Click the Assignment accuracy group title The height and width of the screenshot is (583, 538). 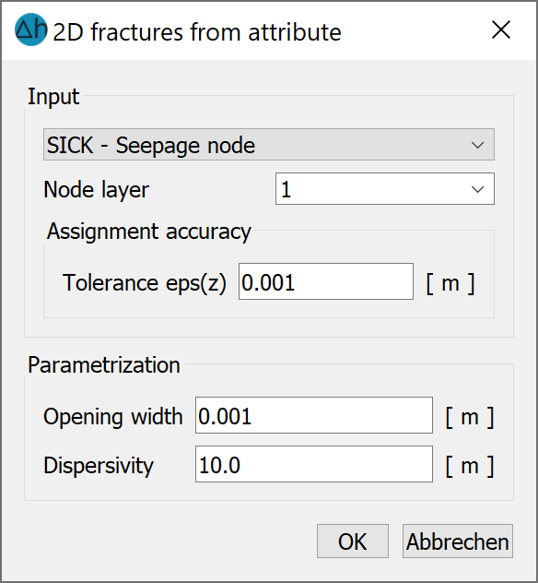(149, 232)
